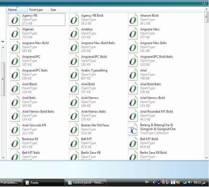Click the wireless signal tray icon
Screen dimensions: 209x187
click(x=173, y=182)
